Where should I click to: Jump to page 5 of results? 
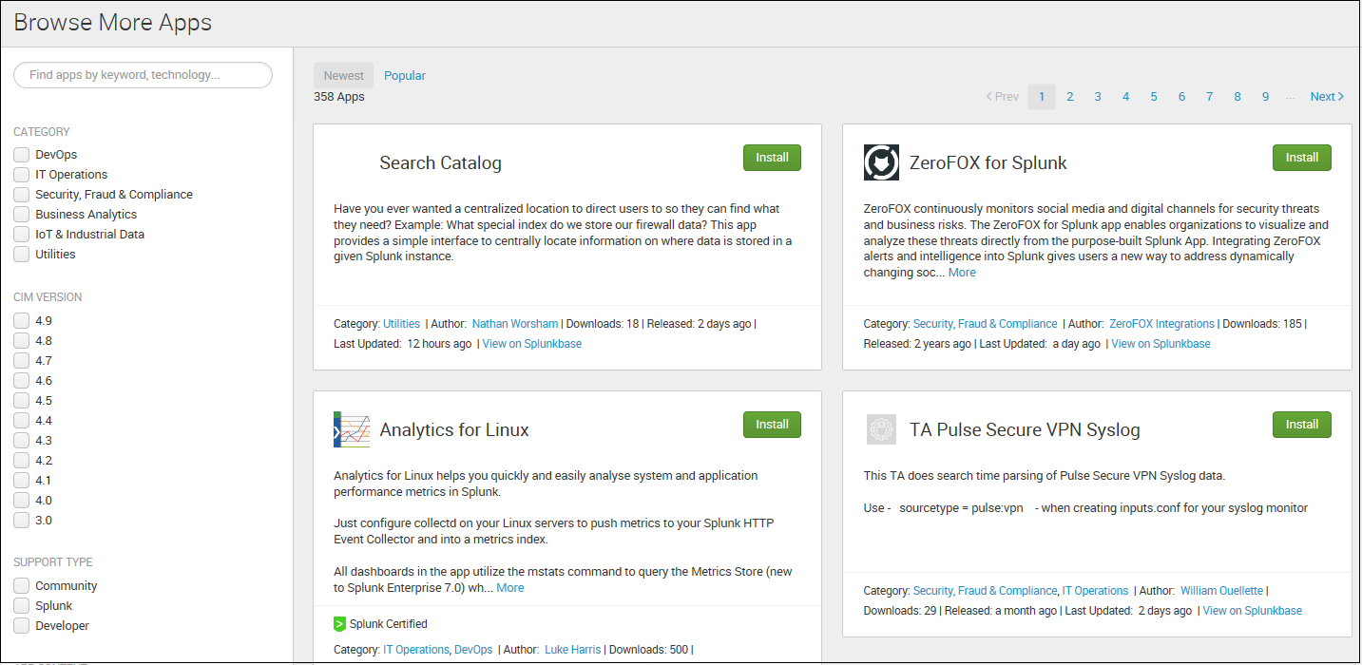1154,97
